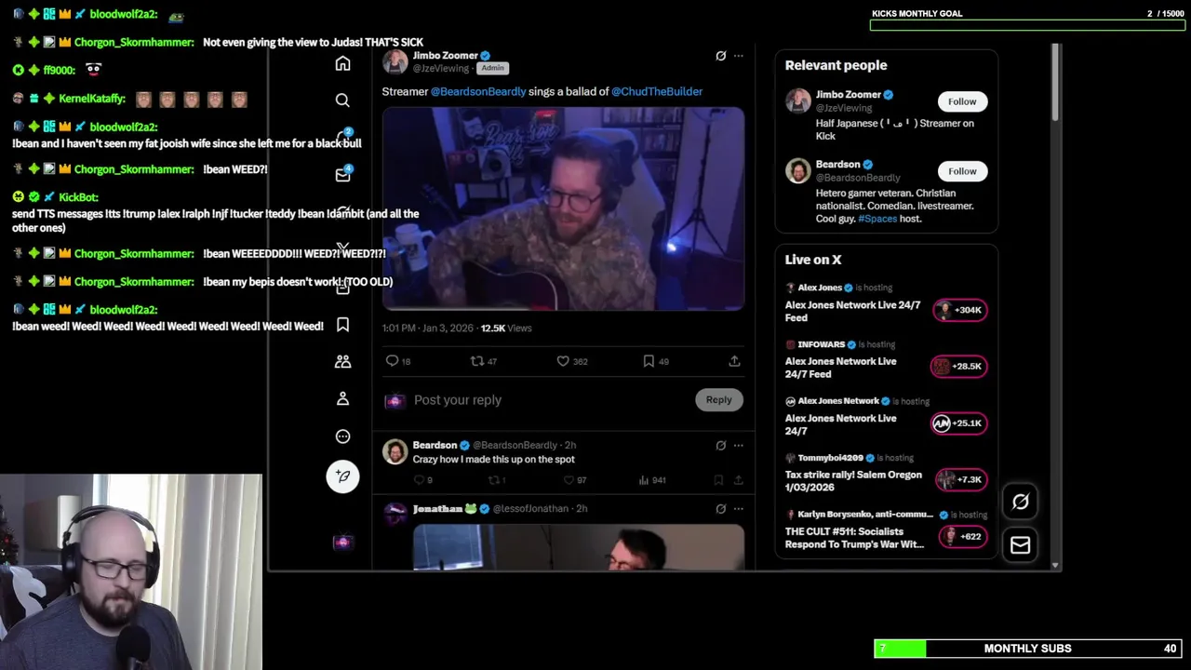The height and width of the screenshot is (670, 1191).
Task: Open the Communities people icon in sidebar
Action: coord(342,361)
